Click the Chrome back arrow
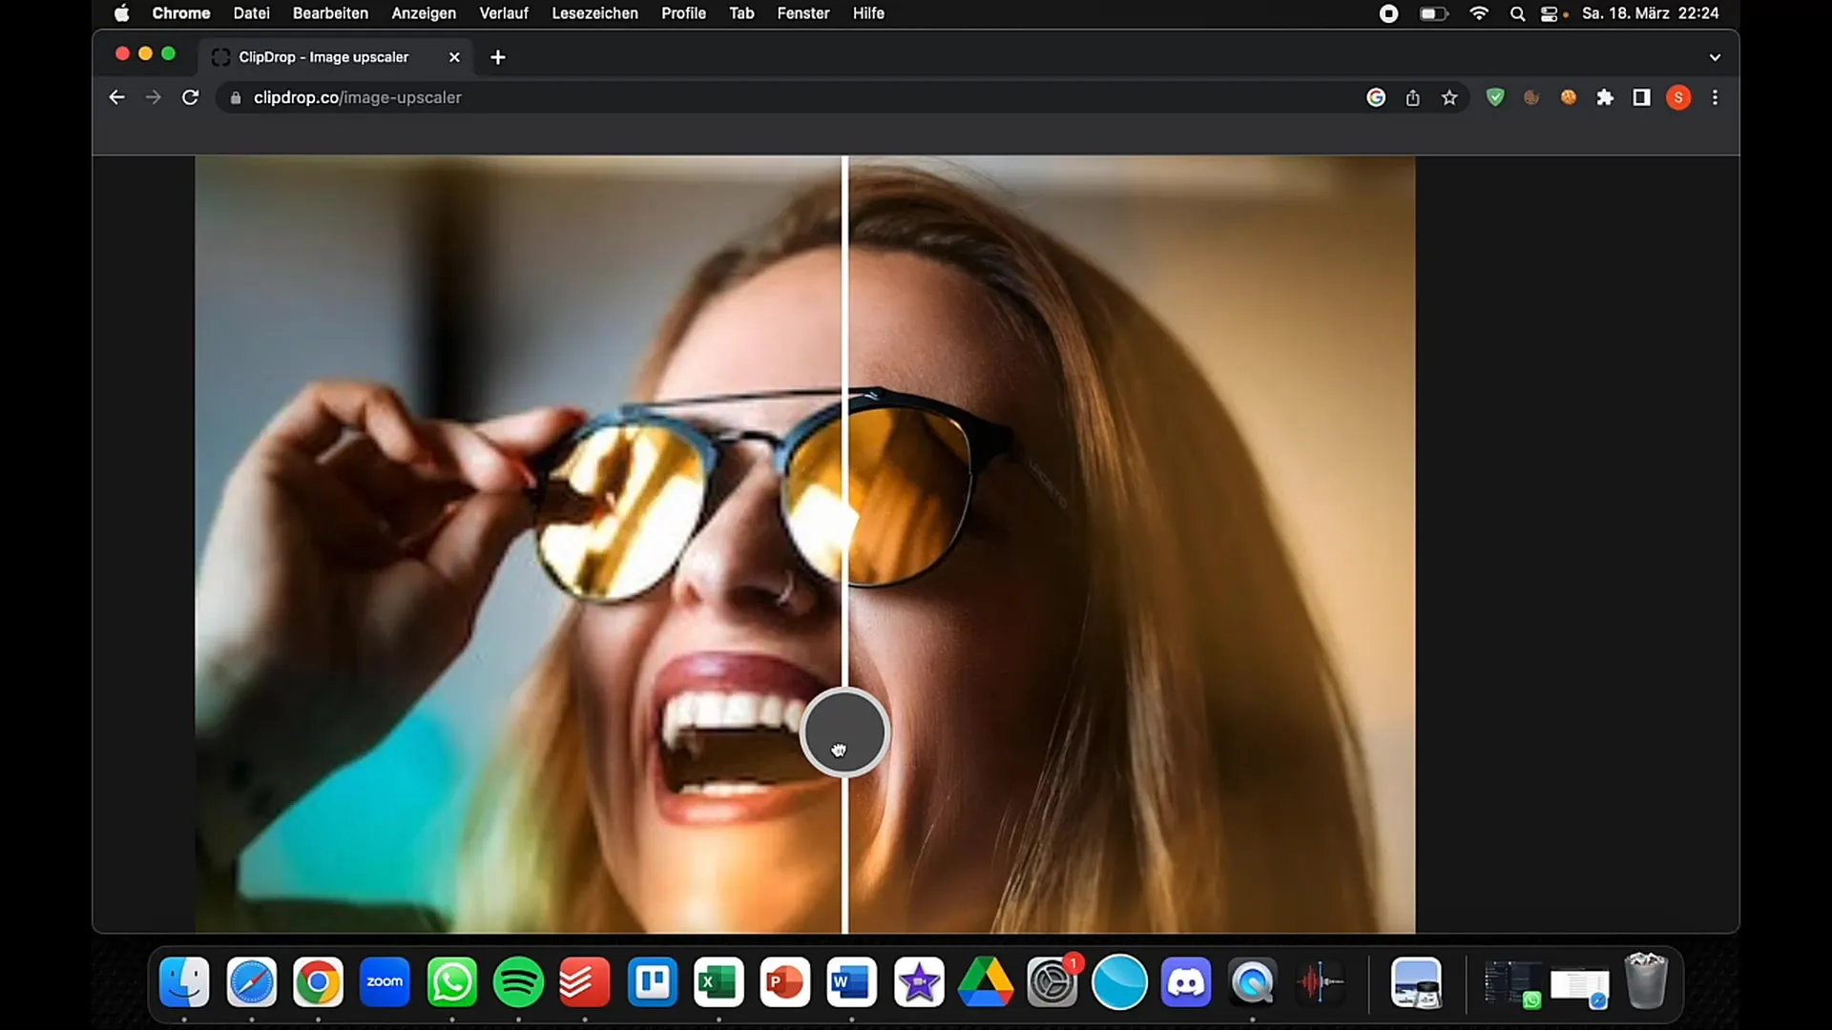 [x=116, y=97]
